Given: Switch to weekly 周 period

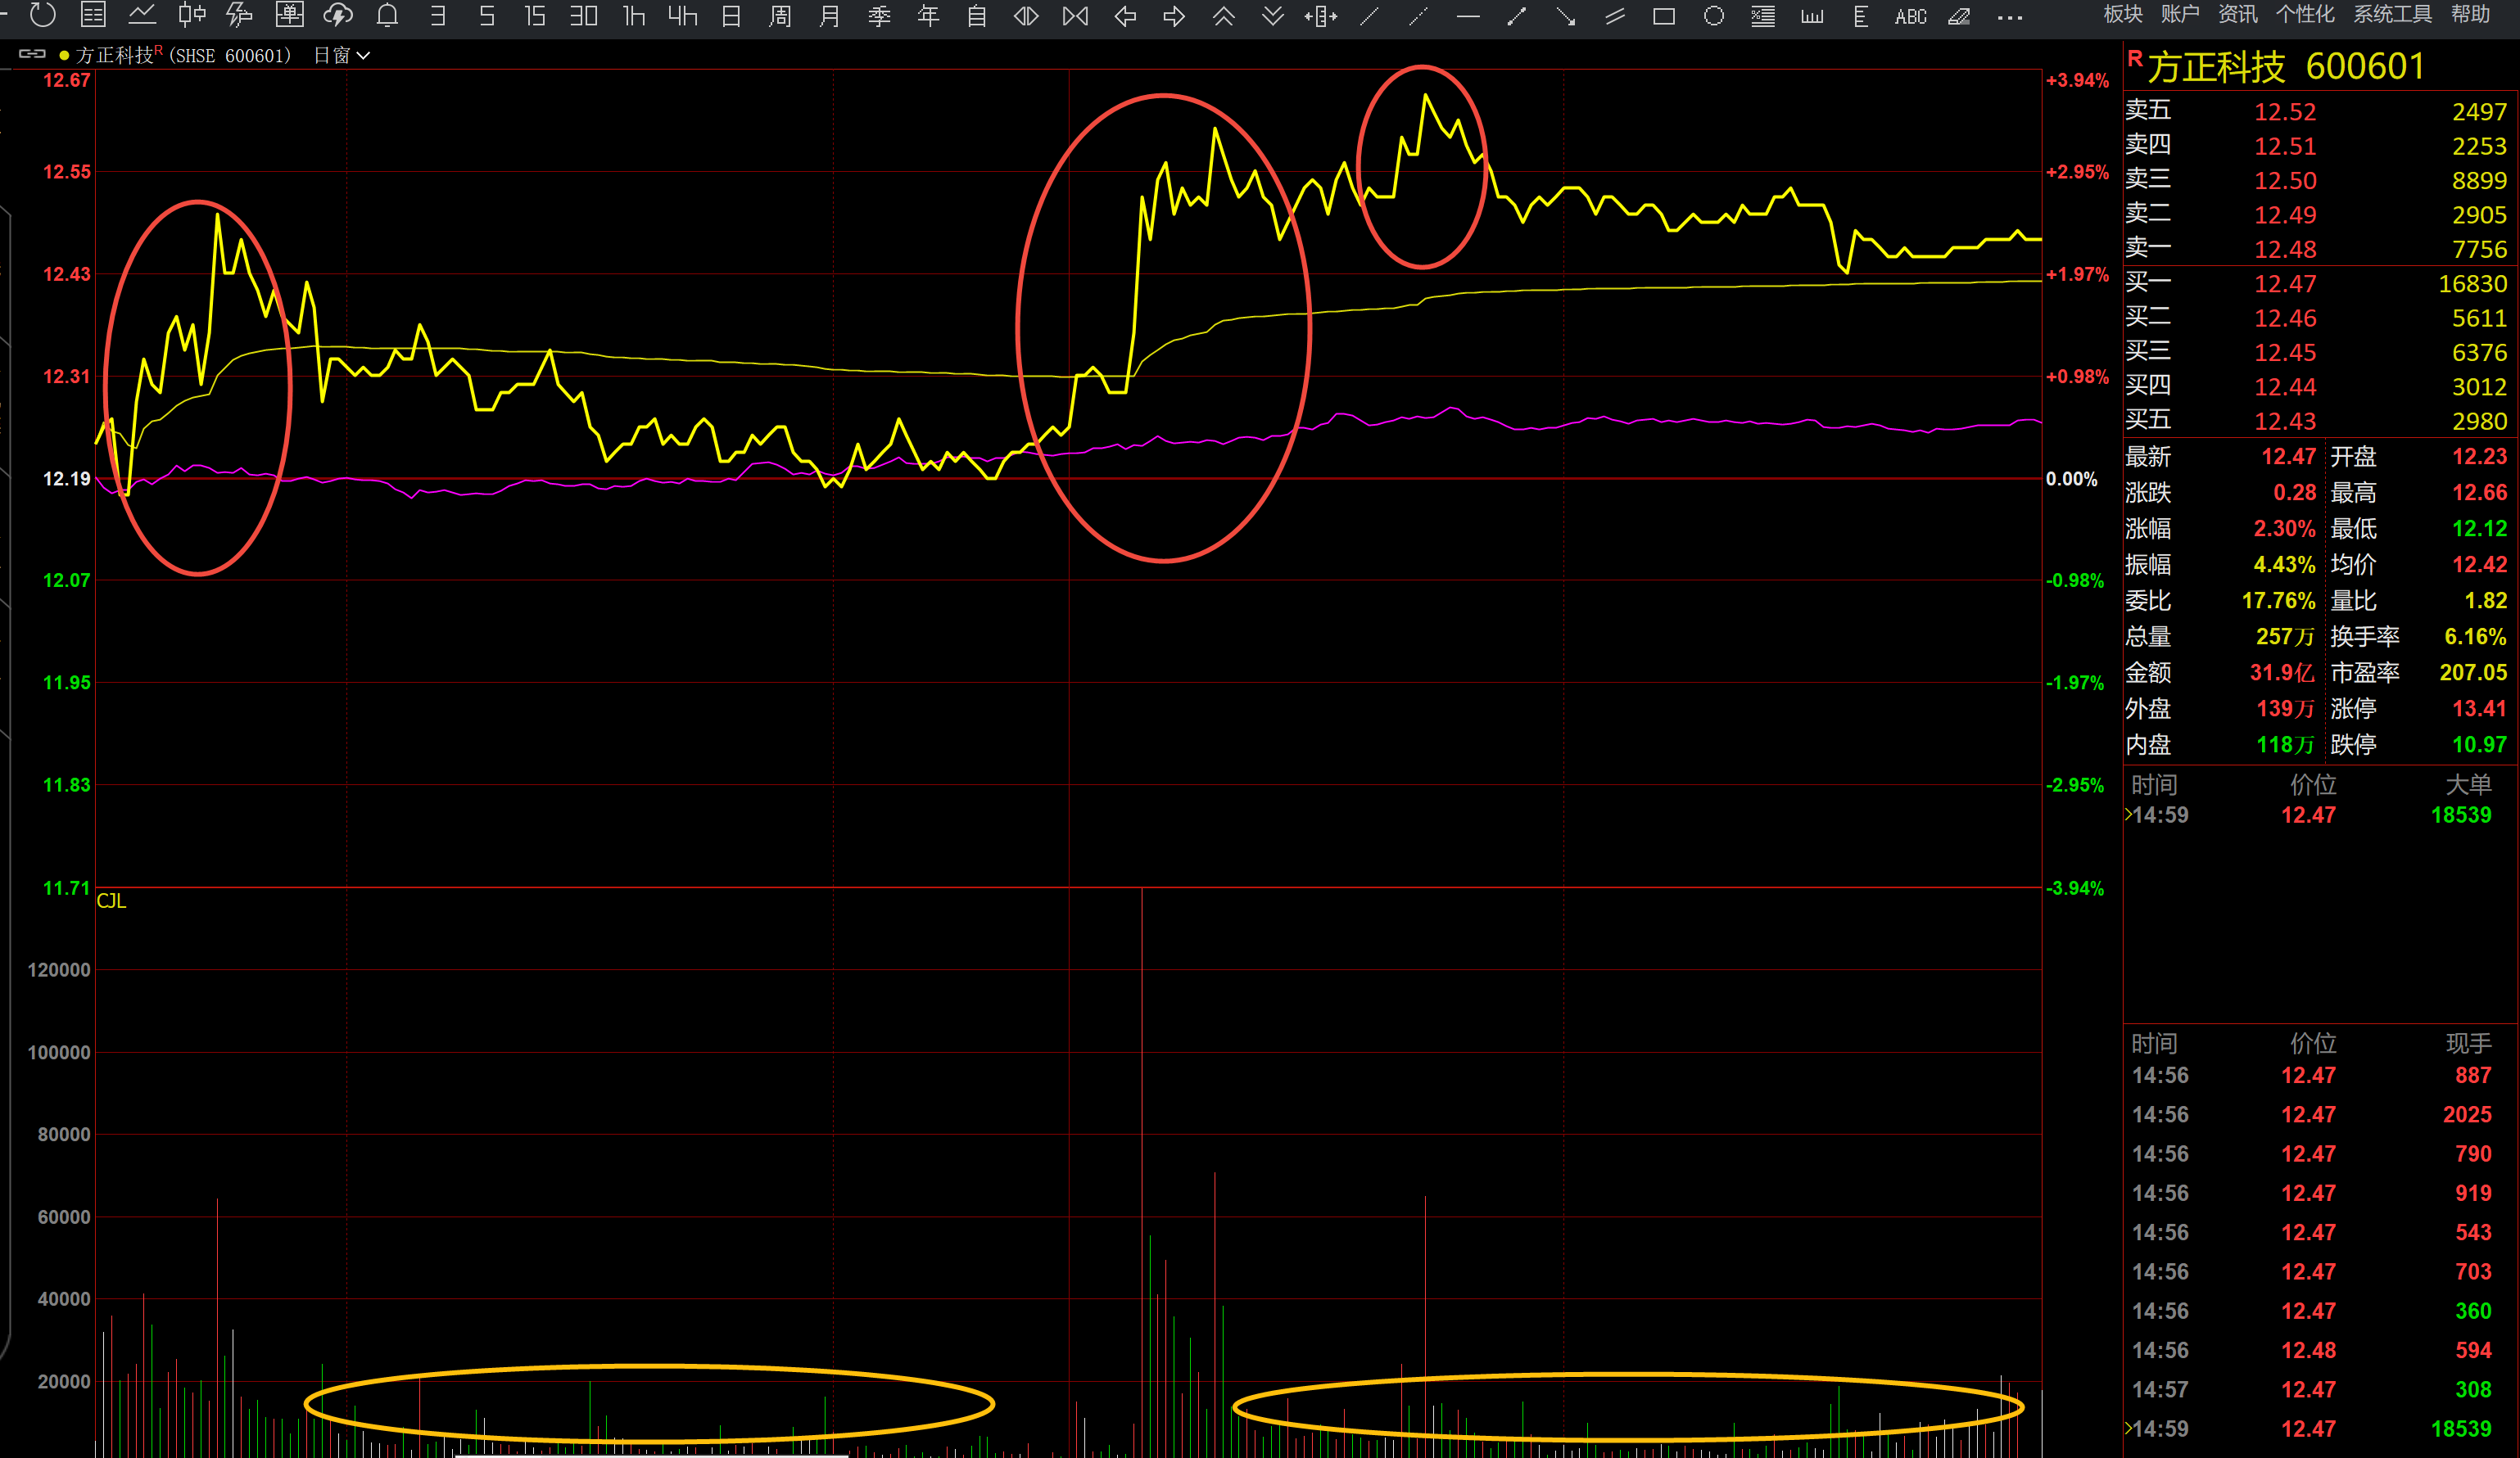Looking at the screenshot, I should coord(780,16).
